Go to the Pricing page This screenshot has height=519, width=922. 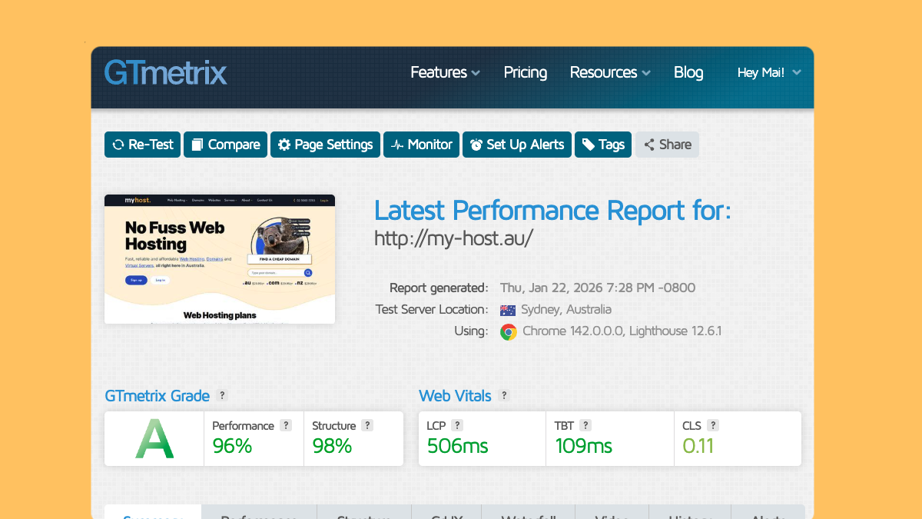pos(526,72)
